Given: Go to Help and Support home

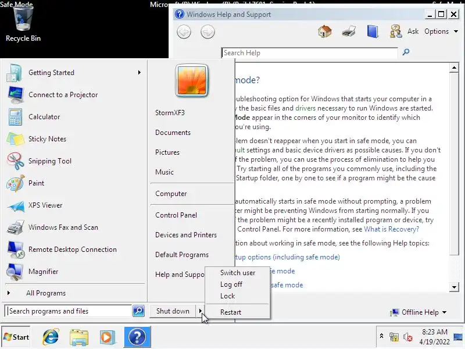Looking at the screenshot, I should pos(325,31).
